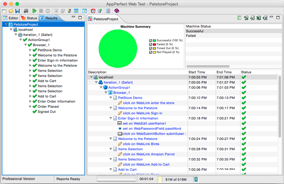The width and height of the screenshot is (284, 184).
Task: Open click on WebLink Add to Cart step
Action: [x=146, y=164]
